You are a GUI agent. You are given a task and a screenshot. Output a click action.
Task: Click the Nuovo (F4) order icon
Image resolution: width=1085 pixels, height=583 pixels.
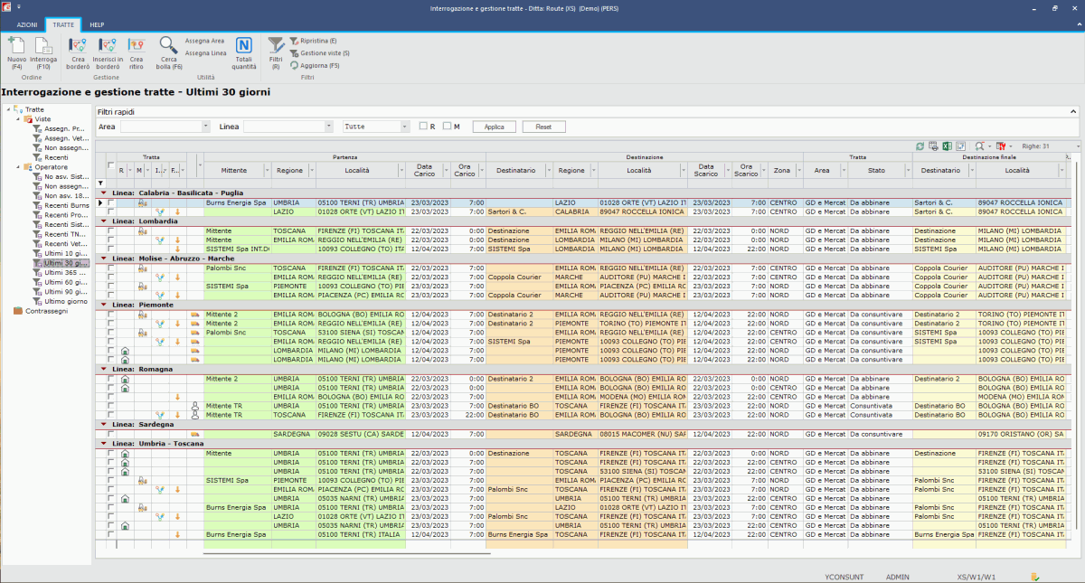click(16, 45)
